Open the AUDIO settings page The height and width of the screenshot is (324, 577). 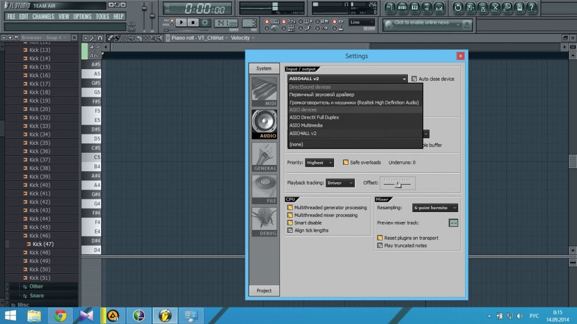[264, 125]
